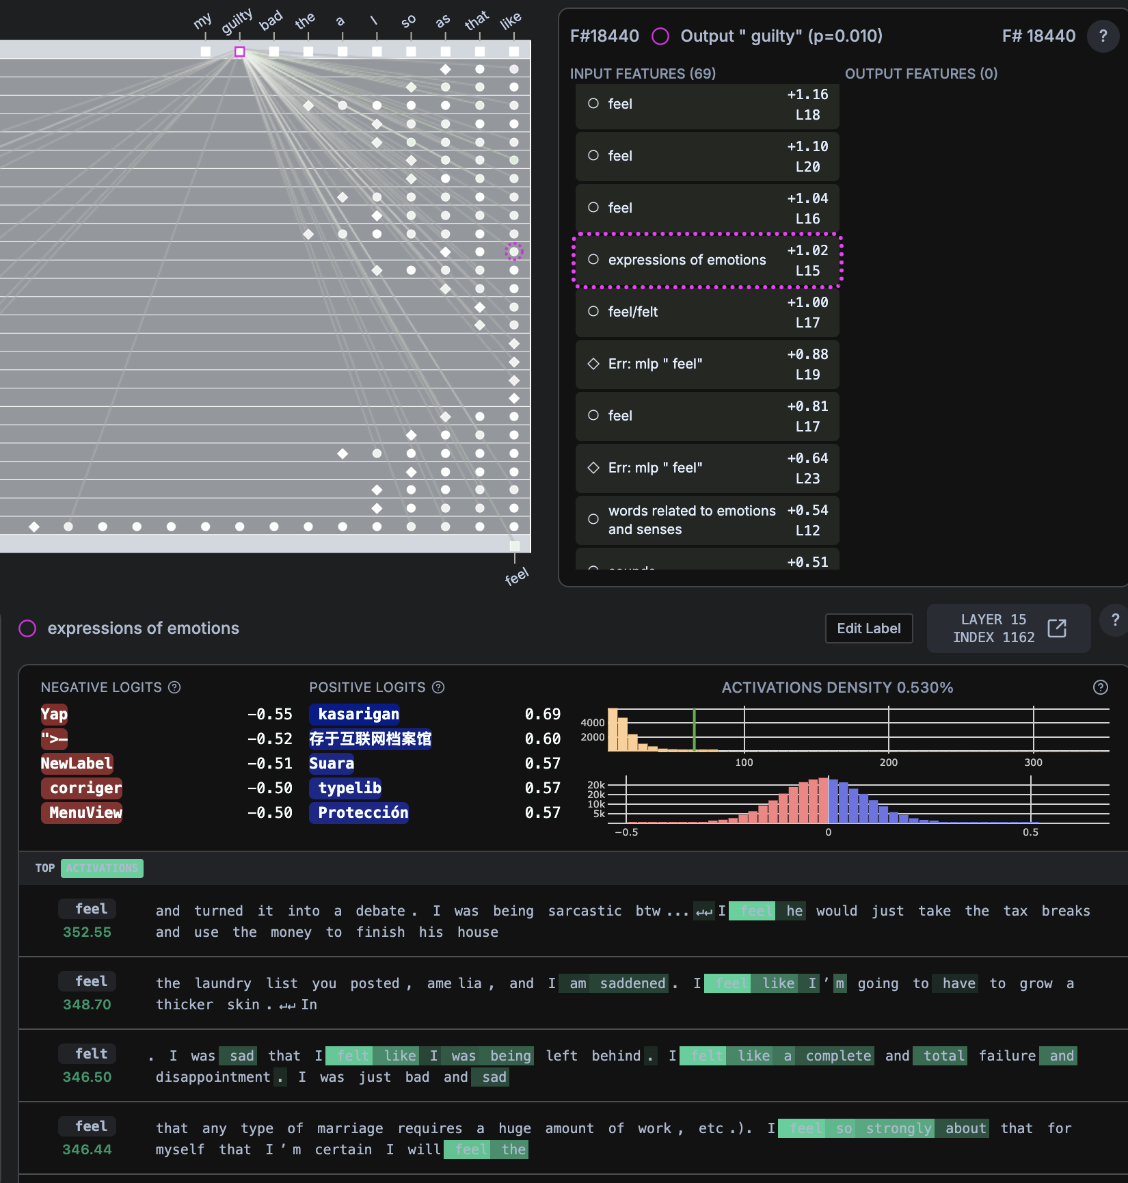Screen dimensions: 1128x1183
Task: Click help icon next to Negative Logits
Action: 174,687
